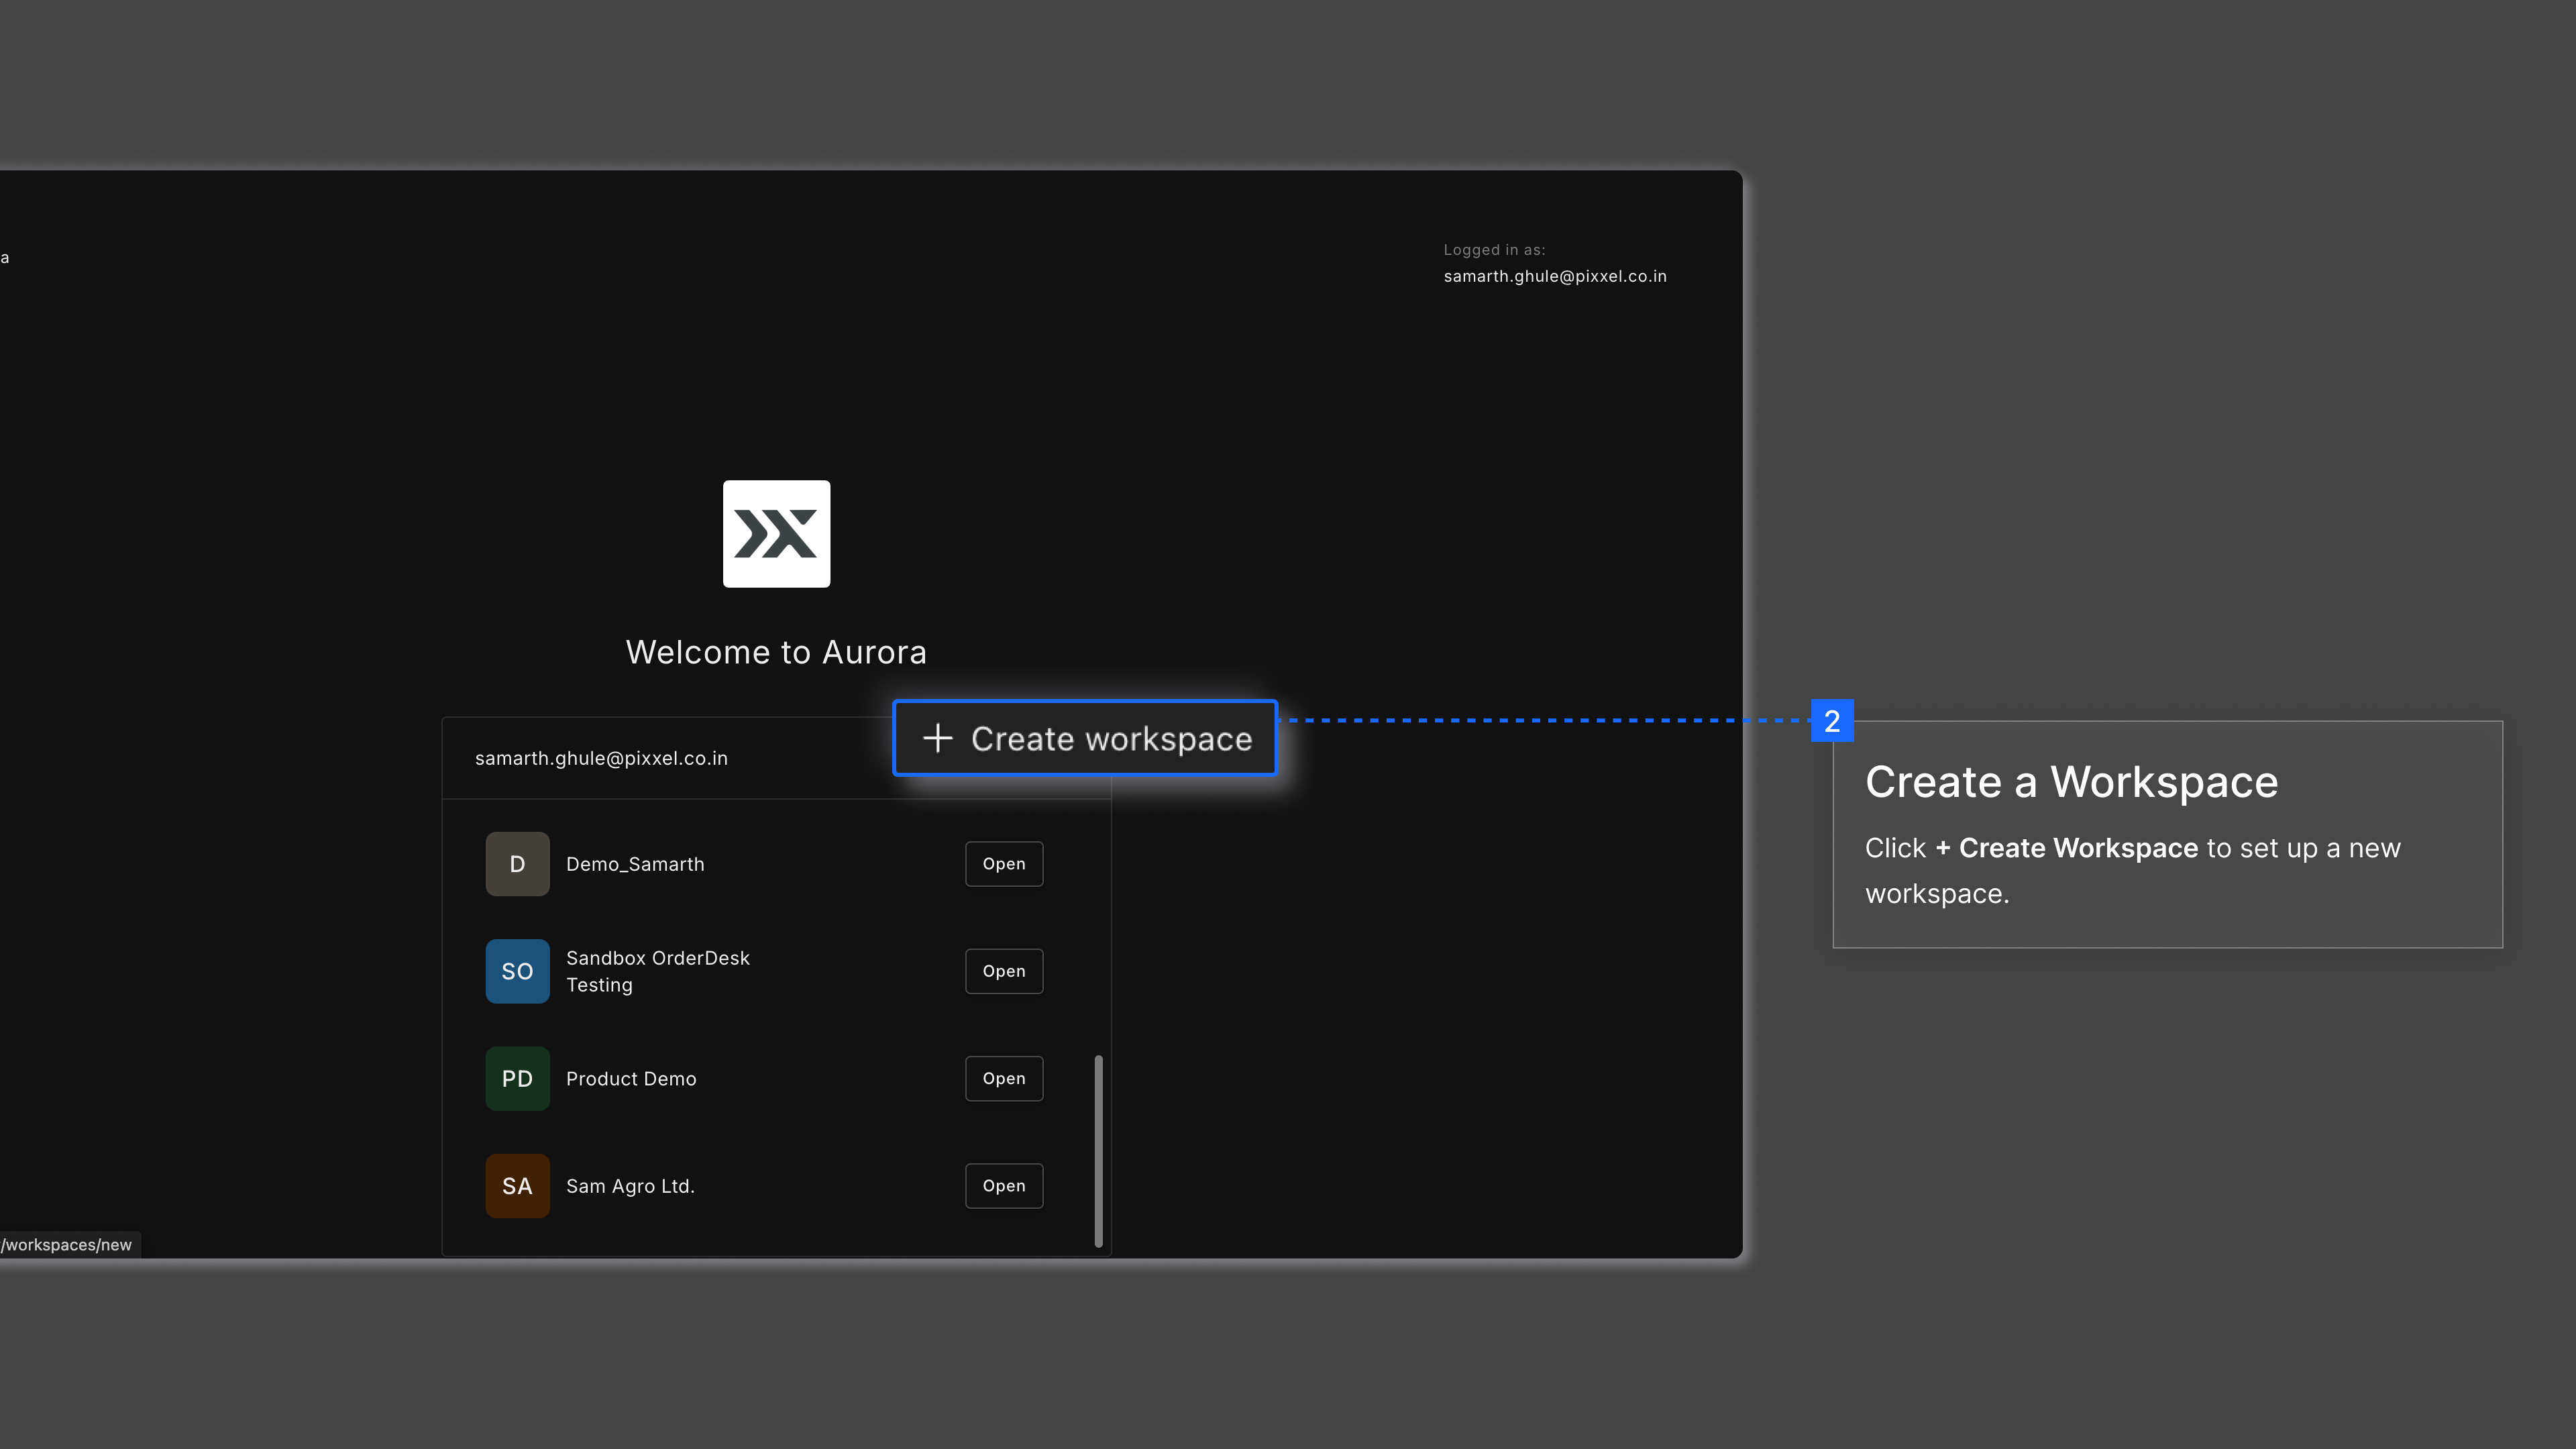Click the Pixxel Aurora logo

pos(776,533)
